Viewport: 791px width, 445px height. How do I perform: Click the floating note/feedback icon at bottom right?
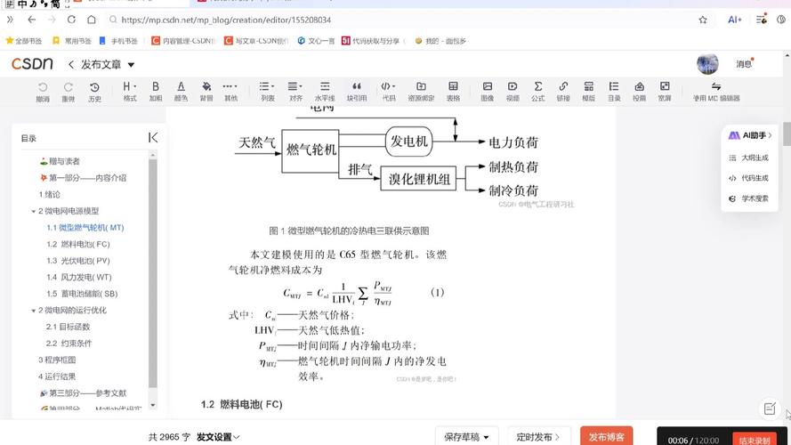770,409
